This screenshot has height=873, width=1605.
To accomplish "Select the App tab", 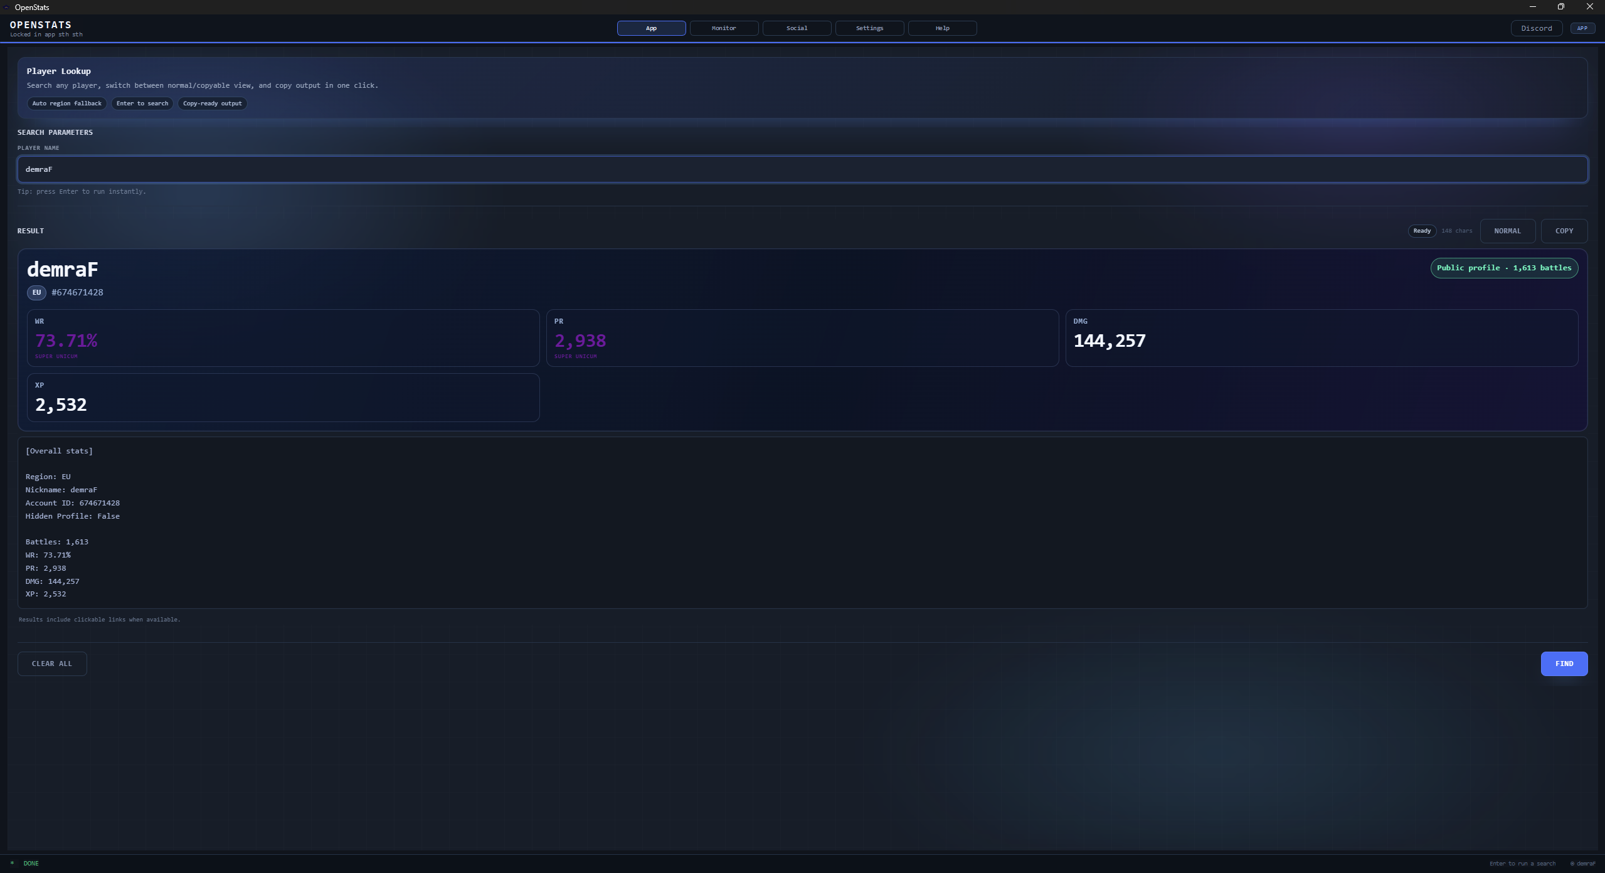I will click(x=651, y=28).
